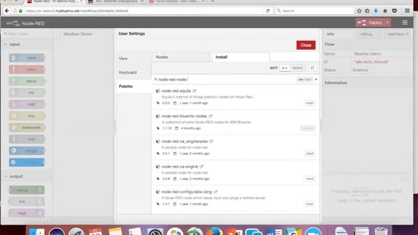Open node-red-bluemix-nodes external link

[210, 116]
